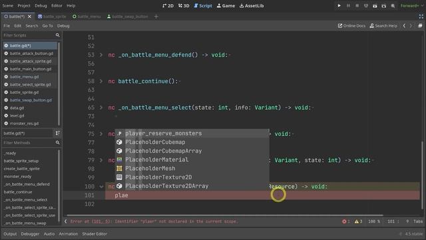The height and width of the screenshot is (240, 426).
Task: Open the script editor Search menu
Action: click(32, 26)
